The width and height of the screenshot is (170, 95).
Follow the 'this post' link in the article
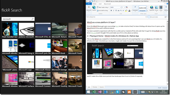(94, 33)
